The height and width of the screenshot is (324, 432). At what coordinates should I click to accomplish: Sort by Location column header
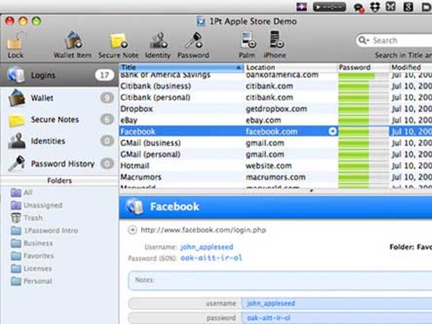click(291, 67)
